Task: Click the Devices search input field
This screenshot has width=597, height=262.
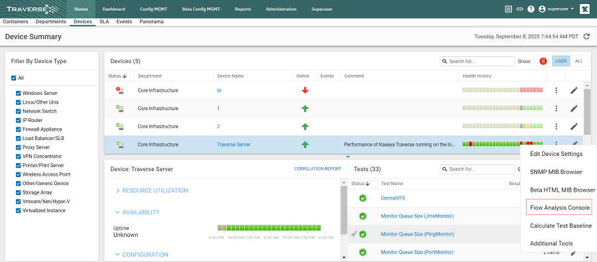Action: (478, 61)
